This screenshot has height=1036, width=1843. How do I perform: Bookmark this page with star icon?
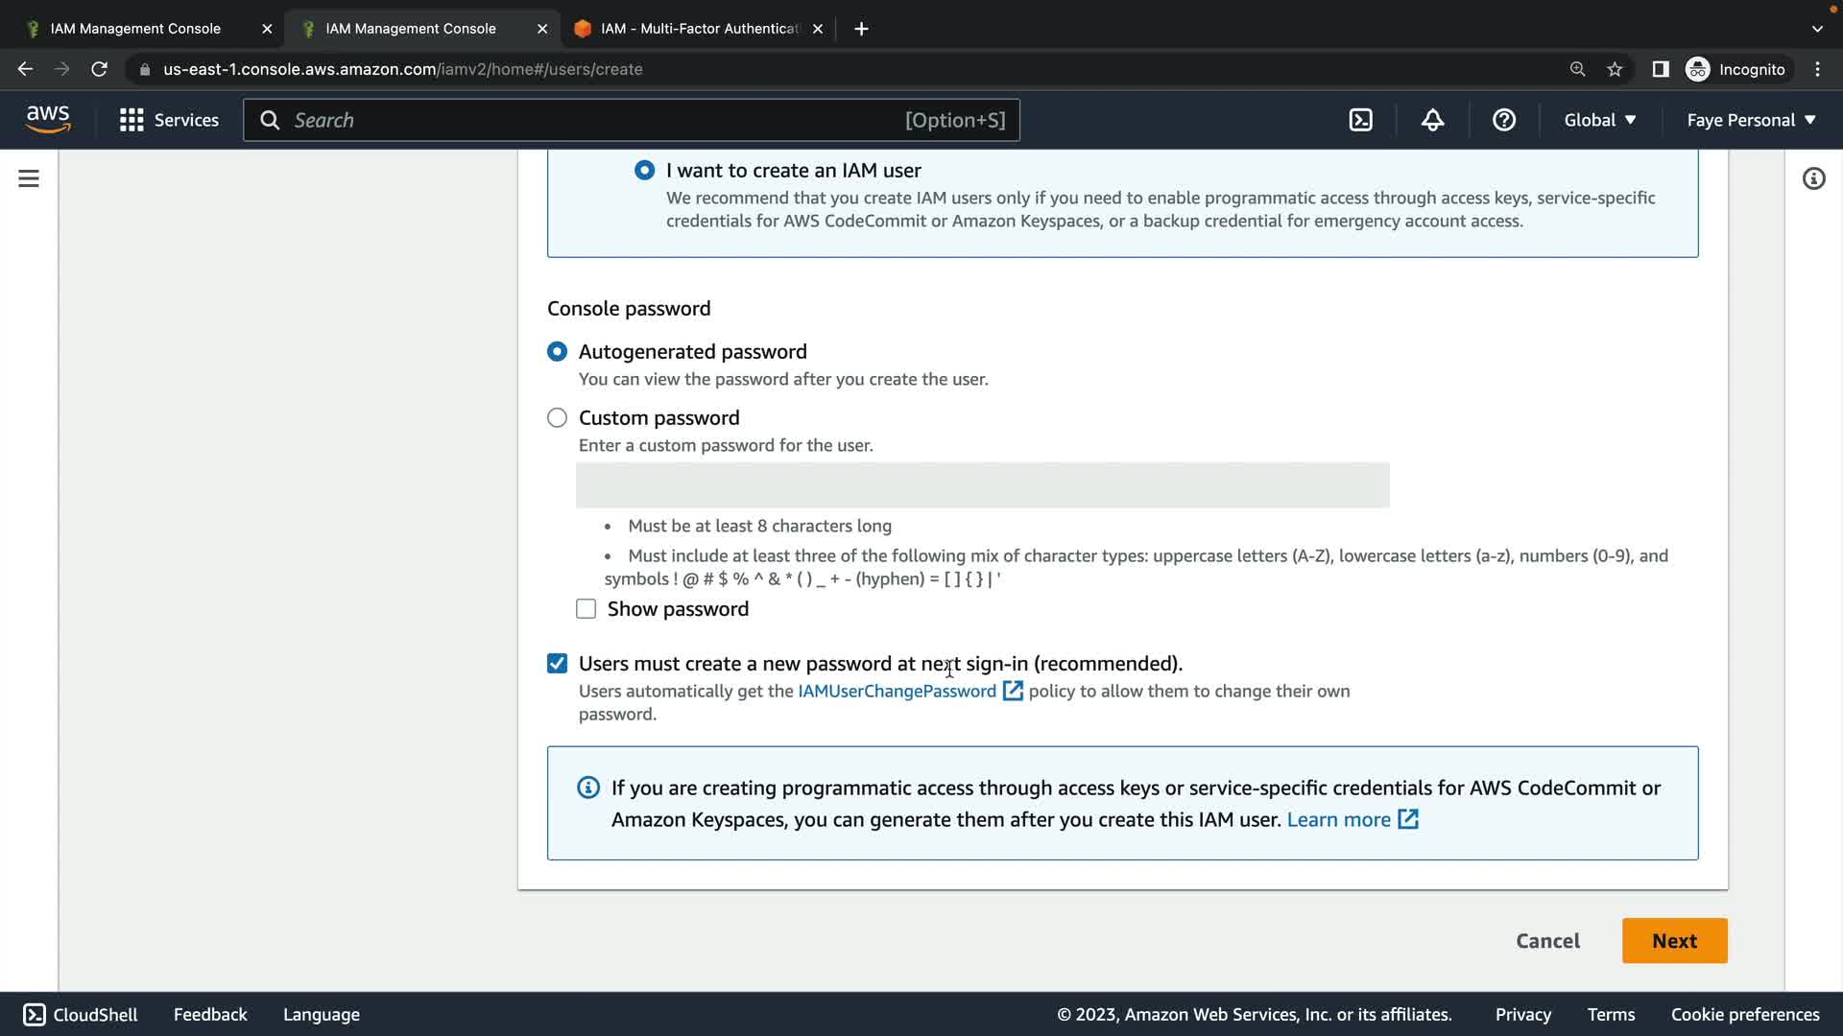pos(1615,69)
